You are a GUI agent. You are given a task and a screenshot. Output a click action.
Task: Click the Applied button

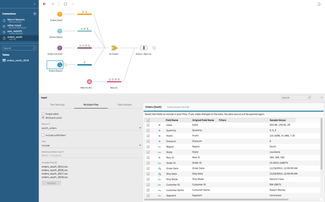[51, 183]
